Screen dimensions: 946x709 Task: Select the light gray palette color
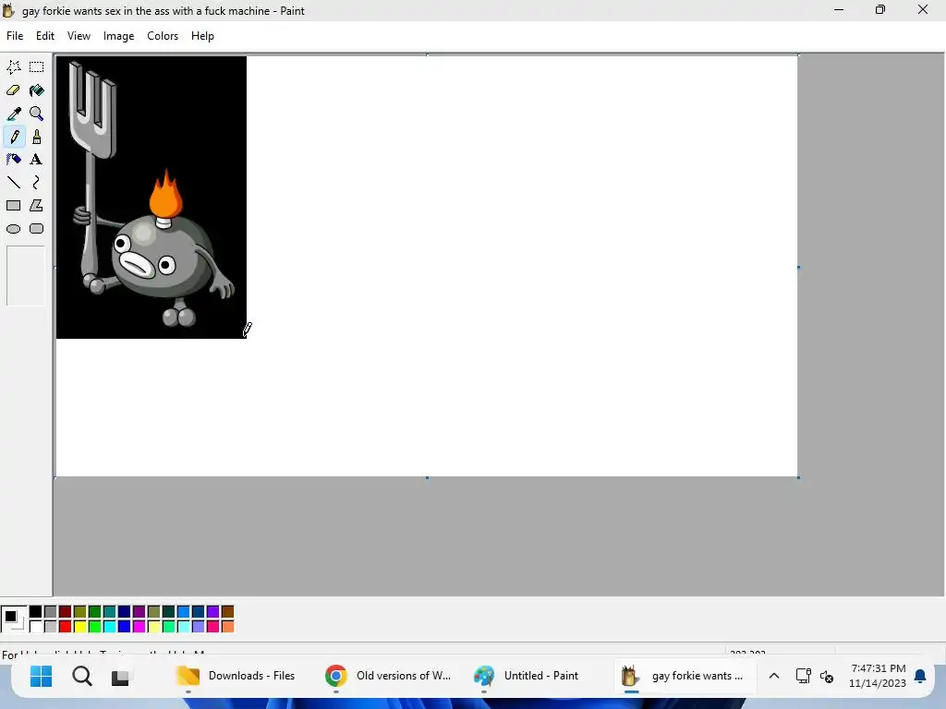click(51, 627)
